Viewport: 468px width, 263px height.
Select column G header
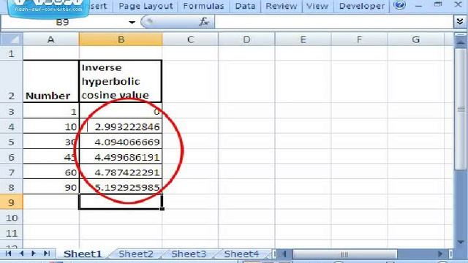coord(416,39)
